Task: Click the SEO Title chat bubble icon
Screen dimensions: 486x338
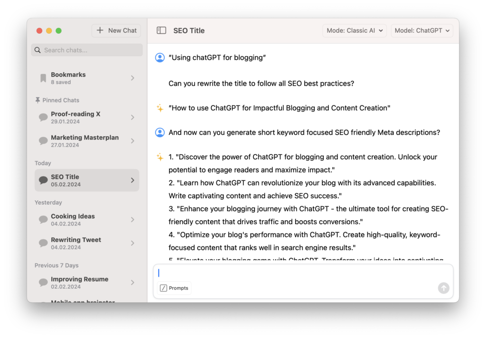Action: click(43, 180)
